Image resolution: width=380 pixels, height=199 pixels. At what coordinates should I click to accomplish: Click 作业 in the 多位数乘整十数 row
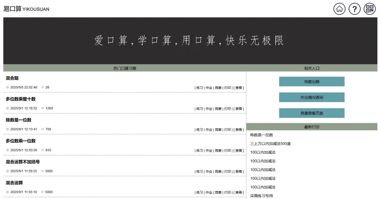(209, 109)
